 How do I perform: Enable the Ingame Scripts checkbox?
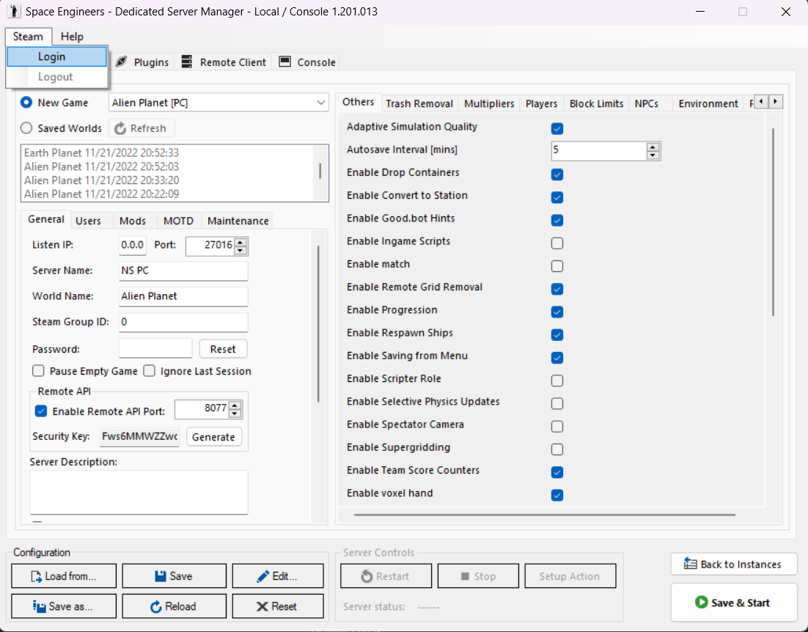click(x=557, y=243)
